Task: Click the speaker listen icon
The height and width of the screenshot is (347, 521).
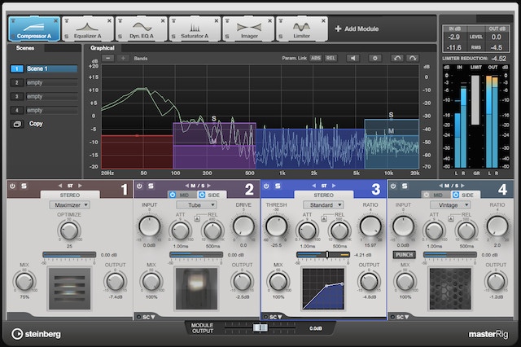Action: point(352,58)
